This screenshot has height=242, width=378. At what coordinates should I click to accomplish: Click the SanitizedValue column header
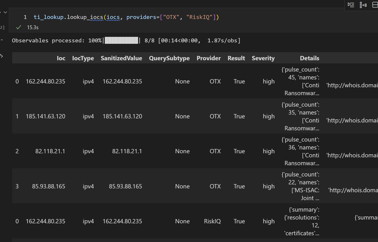(x=121, y=58)
